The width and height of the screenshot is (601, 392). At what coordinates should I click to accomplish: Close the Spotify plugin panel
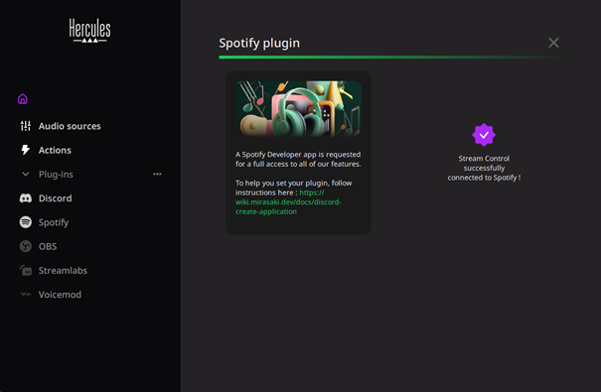tap(553, 43)
